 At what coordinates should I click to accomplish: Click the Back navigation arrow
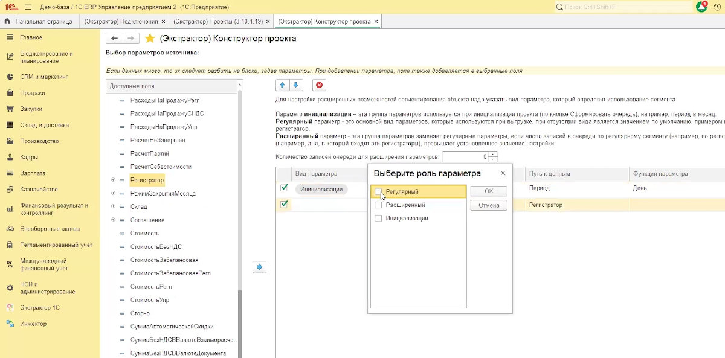[x=114, y=38]
